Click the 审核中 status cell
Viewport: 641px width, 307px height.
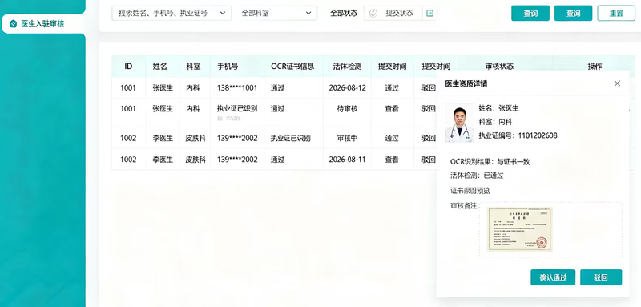pyautogui.click(x=348, y=138)
